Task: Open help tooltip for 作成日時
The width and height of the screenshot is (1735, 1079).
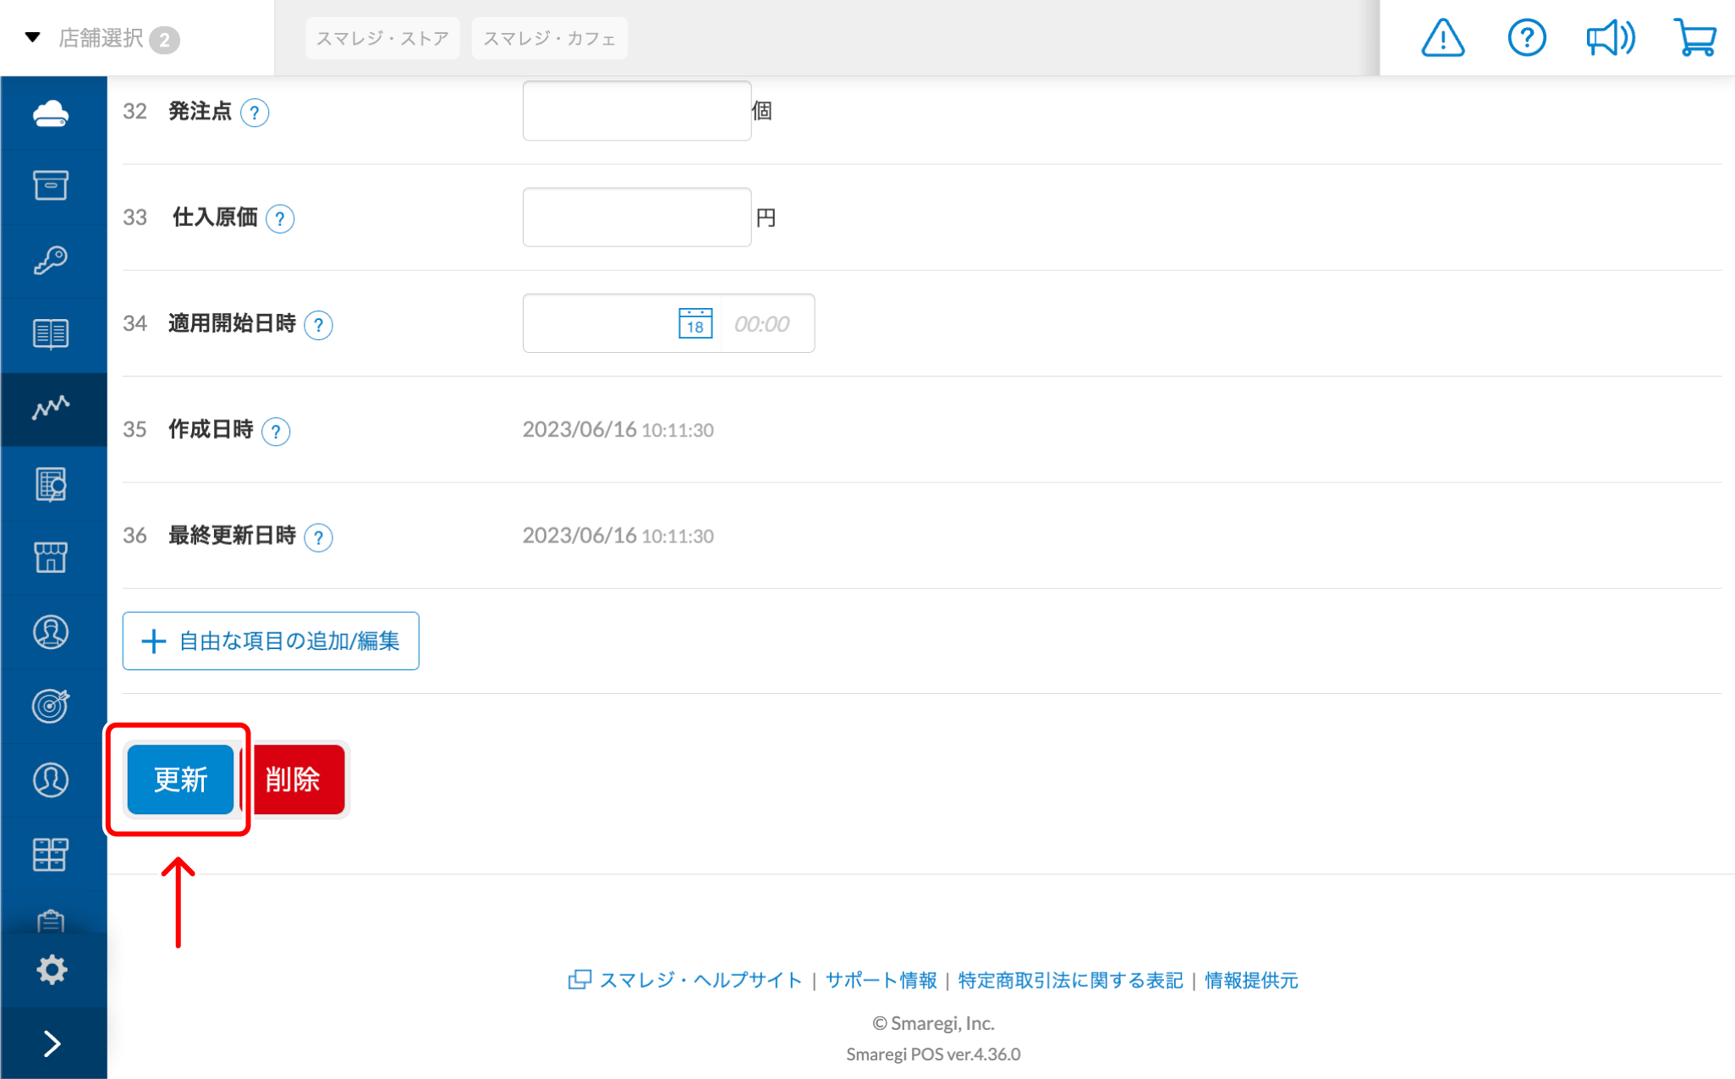Action: (x=276, y=432)
